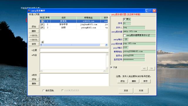The image size is (188, 106).
Task: Add an attachment with 添加 under 附件
Action: click(34, 79)
